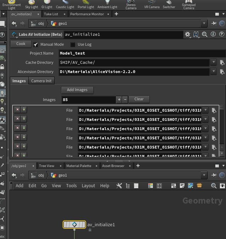This screenshot has width=226, height=239.
Task: Open the color palette icon in network toolbar
Action: point(150,185)
